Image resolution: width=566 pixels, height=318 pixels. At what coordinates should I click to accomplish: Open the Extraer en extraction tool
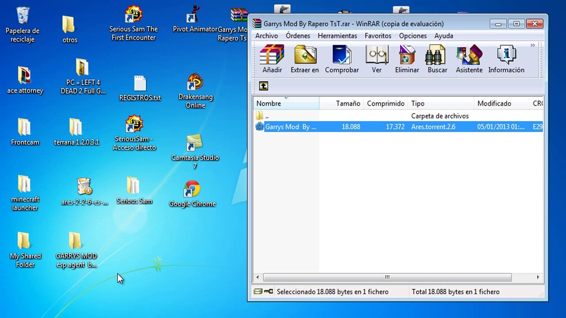click(x=305, y=59)
